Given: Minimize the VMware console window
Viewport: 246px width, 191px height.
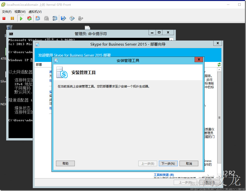Looking at the screenshot, I should coord(228,5).
